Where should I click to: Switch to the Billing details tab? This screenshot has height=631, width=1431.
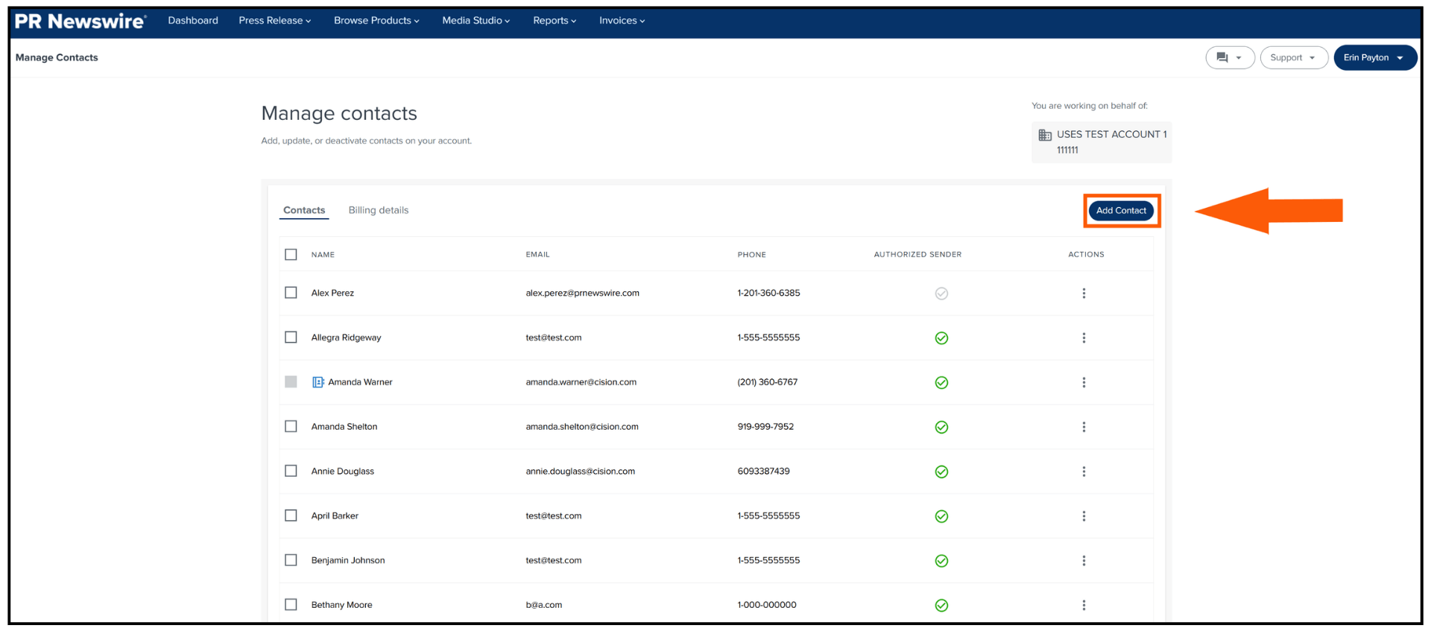click(x=378, y=210)
